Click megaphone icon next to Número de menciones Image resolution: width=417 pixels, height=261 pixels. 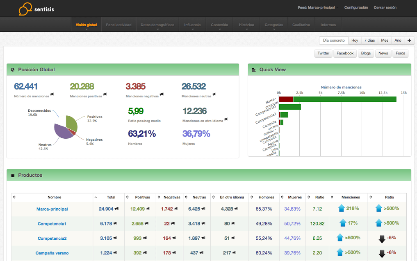[52, 94]
